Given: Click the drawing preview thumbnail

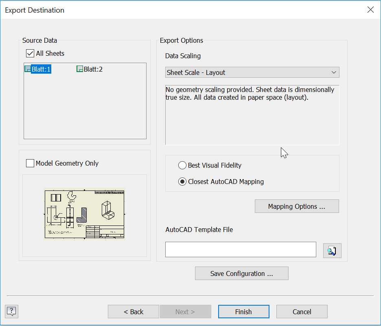Looking at the screenshot, I should tap(85, 214).
